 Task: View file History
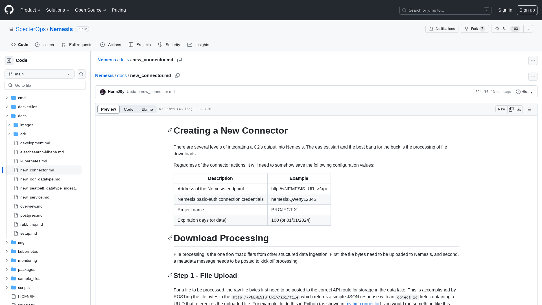point(524,92)
